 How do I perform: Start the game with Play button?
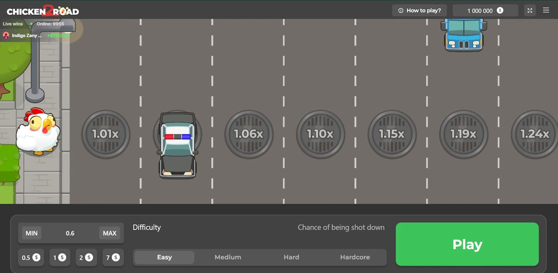tap(467, 244)
